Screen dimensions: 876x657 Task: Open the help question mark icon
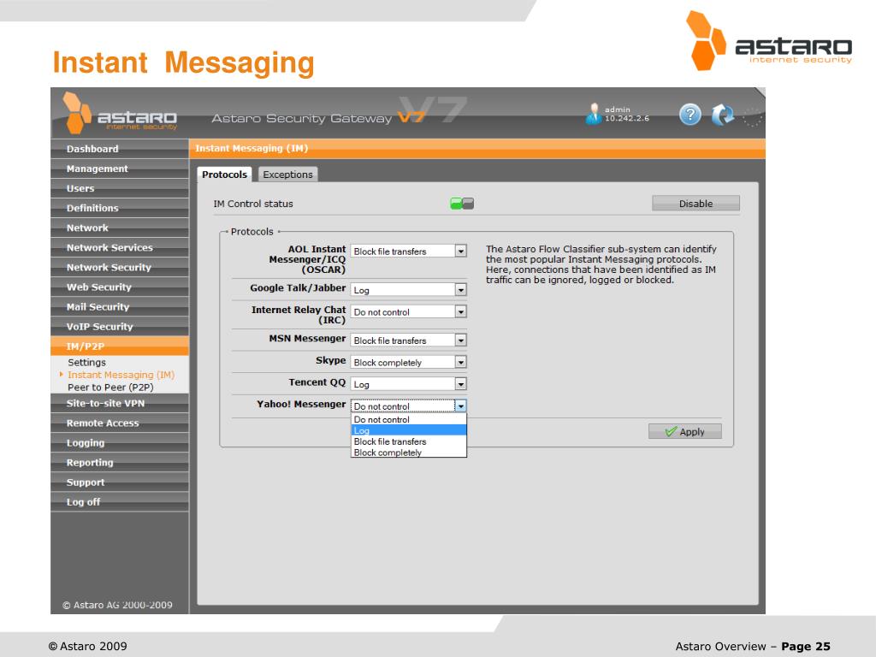point(690,115)
